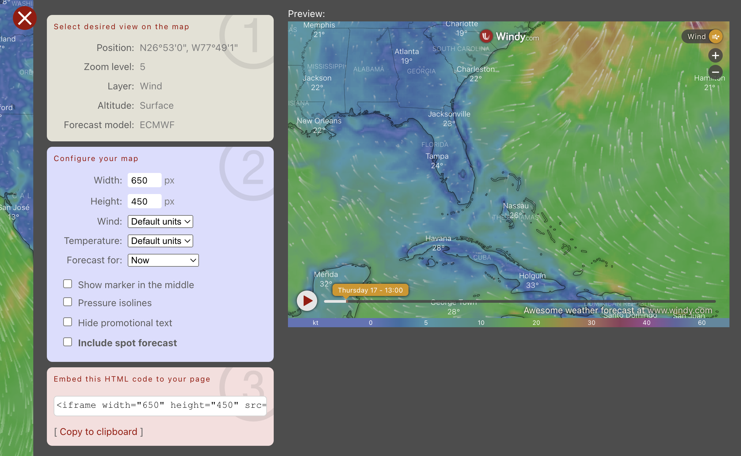The width and height of the screenshot is (741, 456).
Task: Click the Width input field
Action: [144, 180]
